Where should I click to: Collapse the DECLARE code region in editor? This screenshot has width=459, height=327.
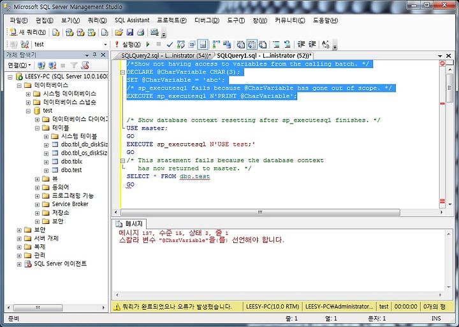pos(123,72)
